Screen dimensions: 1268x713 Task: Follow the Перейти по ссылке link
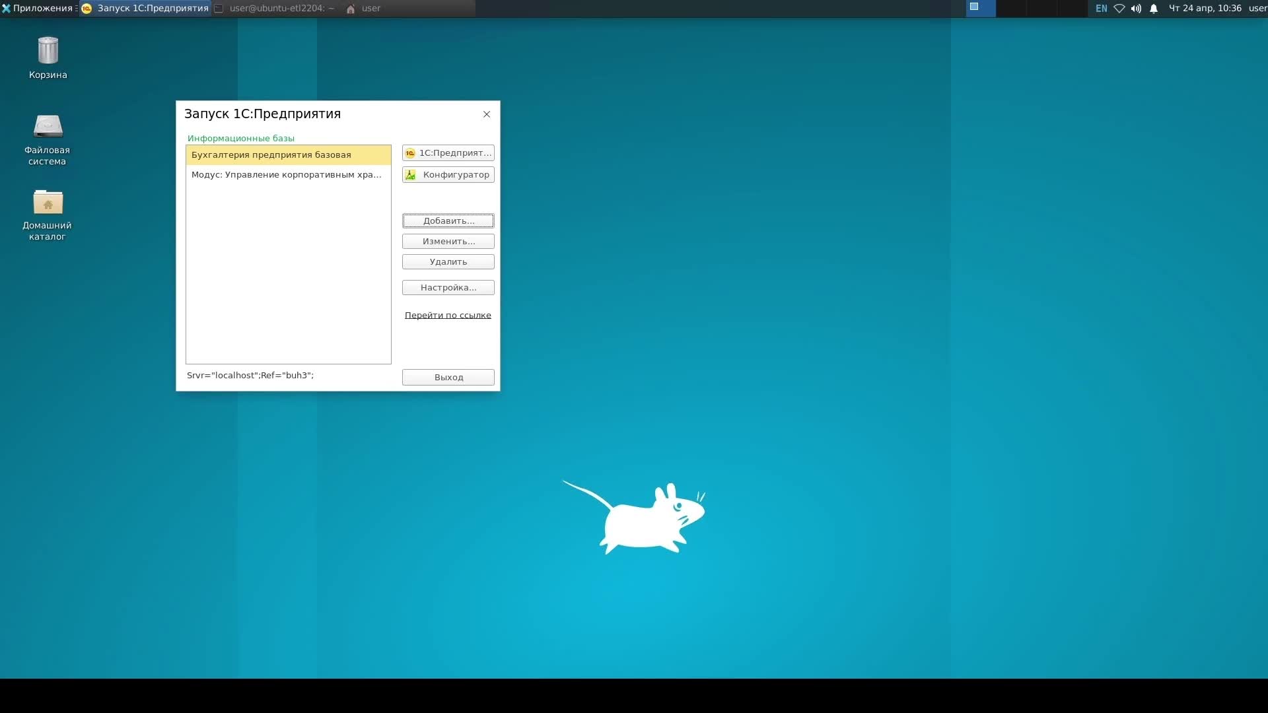click(x=448, y=316)
